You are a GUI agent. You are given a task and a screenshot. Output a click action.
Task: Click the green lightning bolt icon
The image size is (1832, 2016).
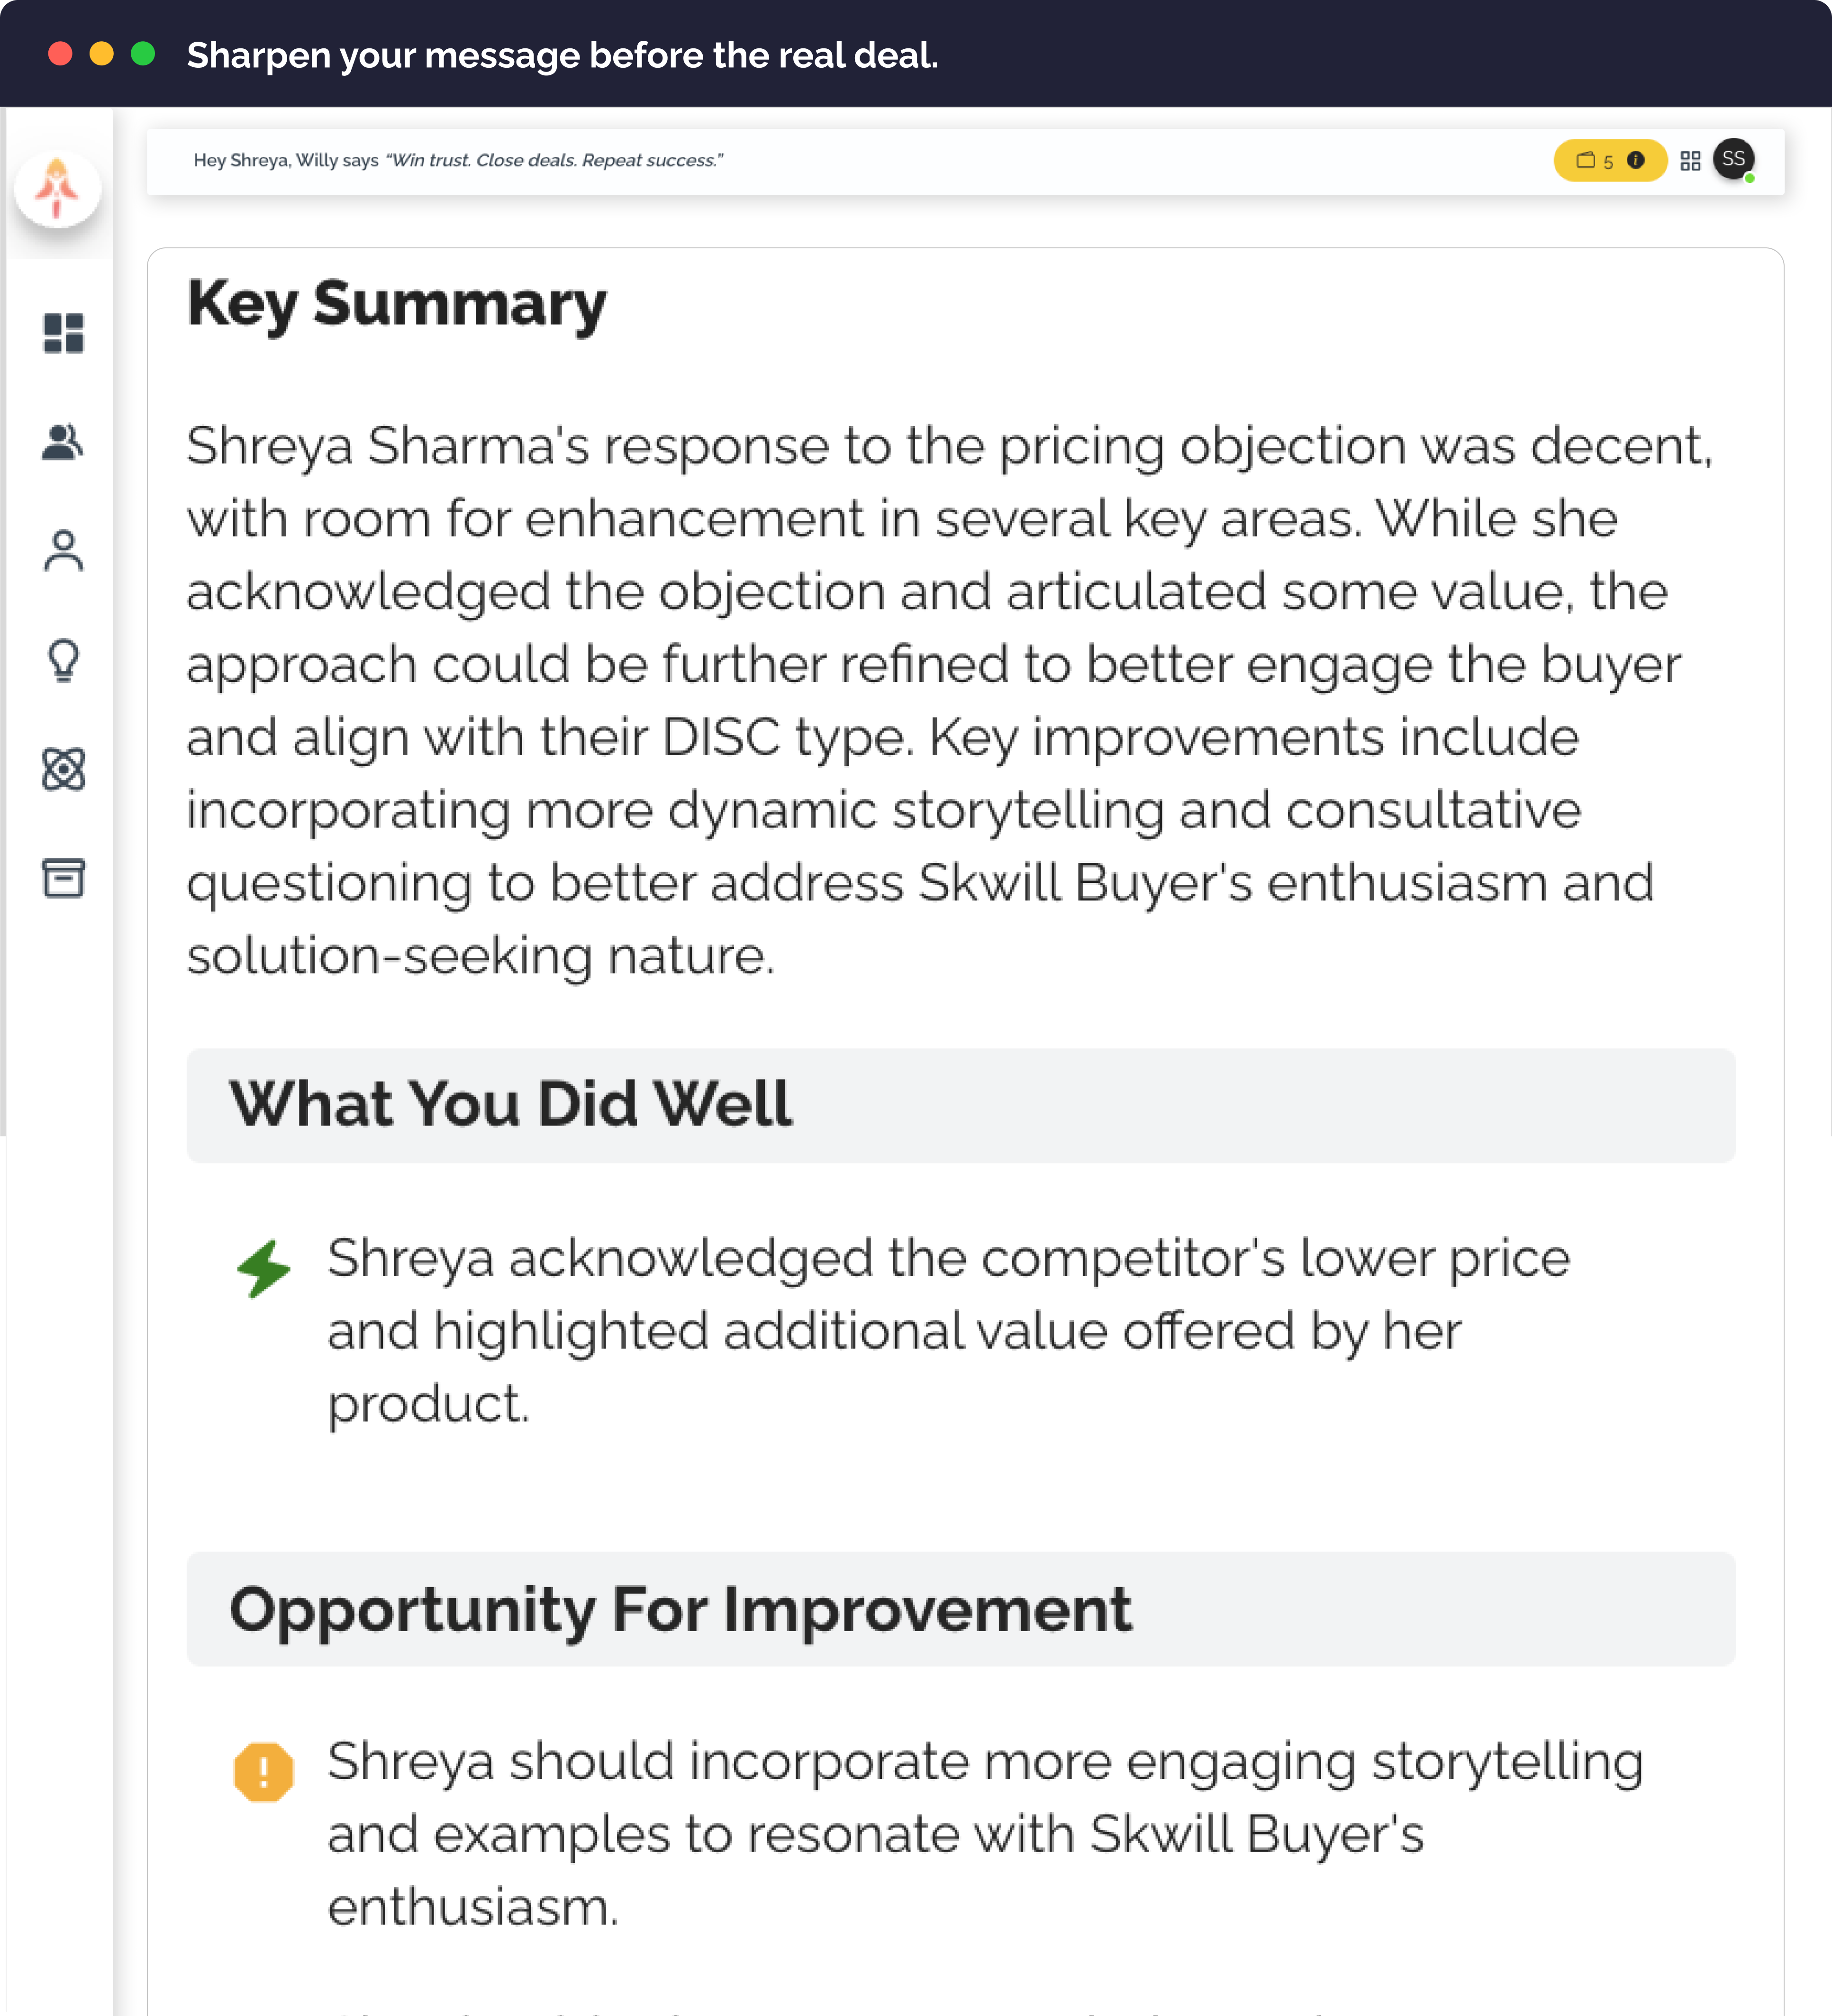click(263, 1268)
